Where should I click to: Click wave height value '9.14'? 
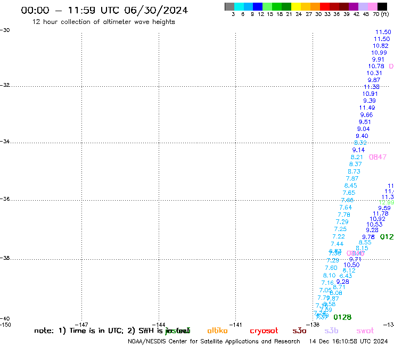358,150
